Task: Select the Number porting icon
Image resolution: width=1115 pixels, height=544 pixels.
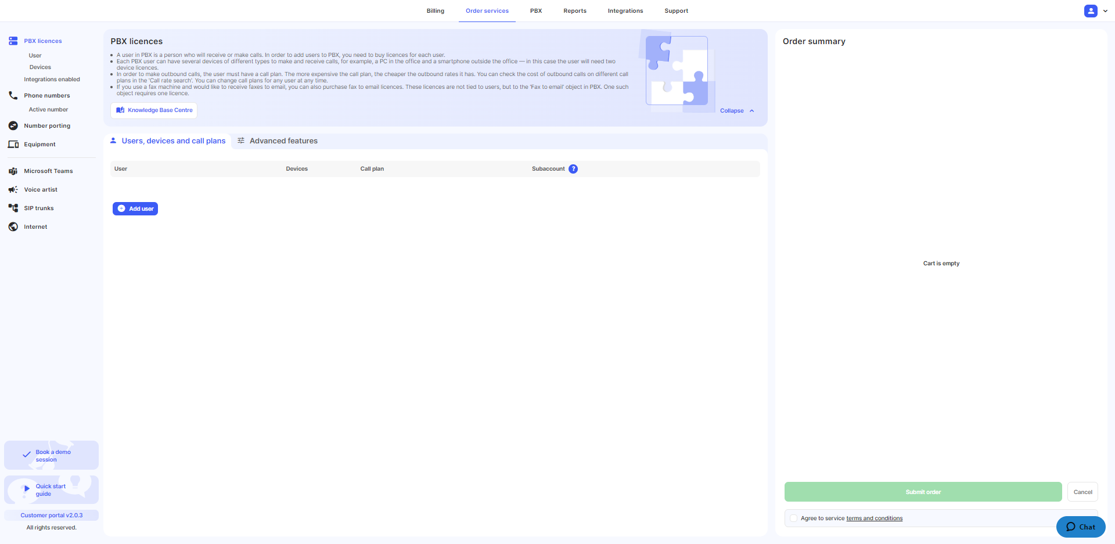Action: (13, 125)
